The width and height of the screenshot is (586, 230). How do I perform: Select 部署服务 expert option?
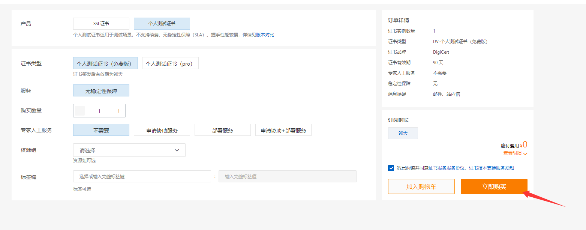click(x=222, y=130)
